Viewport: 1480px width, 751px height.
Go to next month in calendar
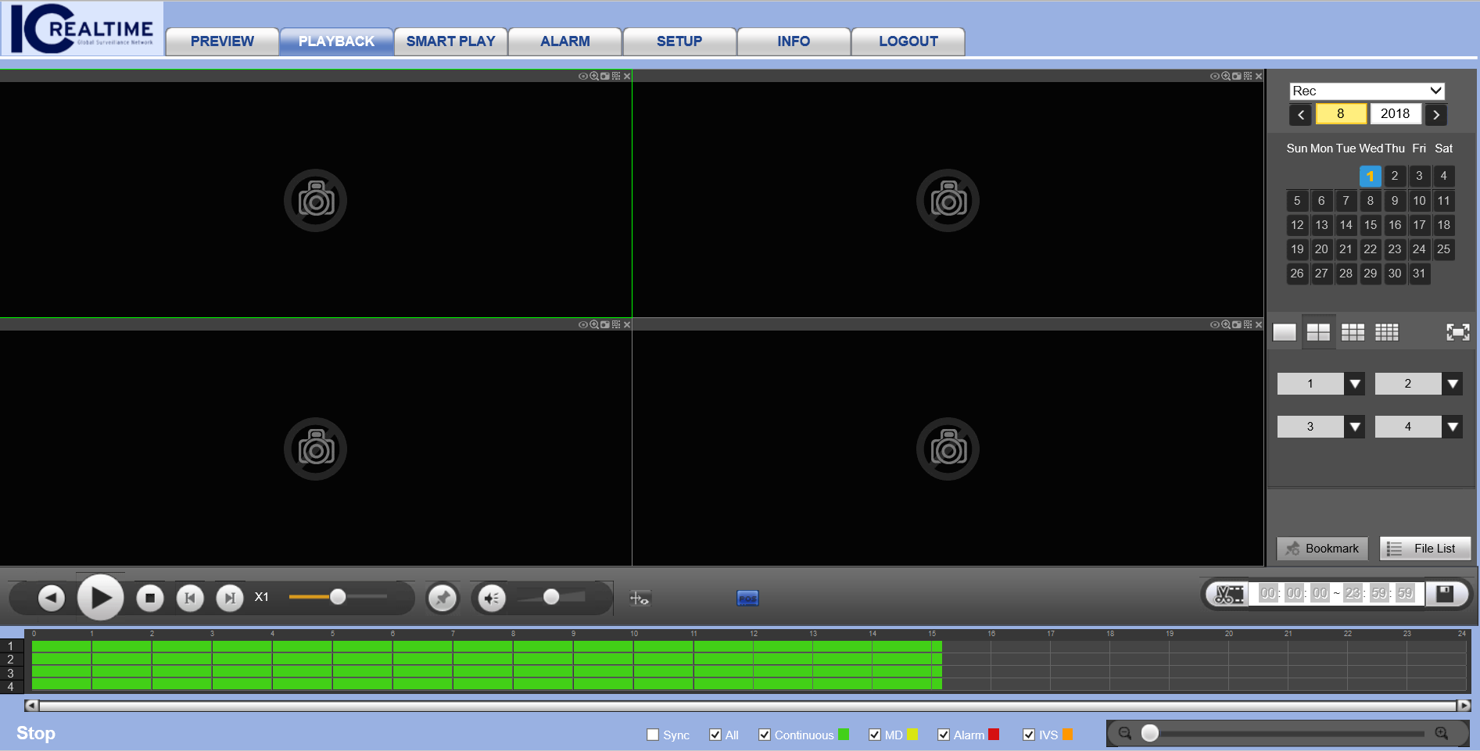[x=1436, y=114]
